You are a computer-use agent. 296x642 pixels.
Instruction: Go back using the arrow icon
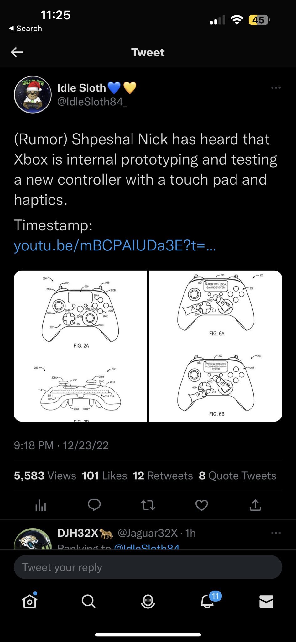click(17, 52)
